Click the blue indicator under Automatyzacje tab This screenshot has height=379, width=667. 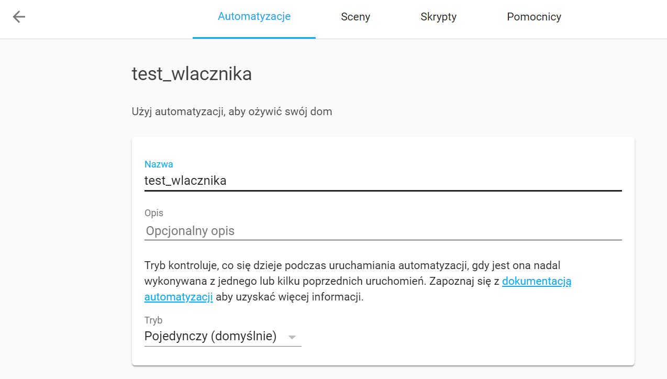[254, 38]
